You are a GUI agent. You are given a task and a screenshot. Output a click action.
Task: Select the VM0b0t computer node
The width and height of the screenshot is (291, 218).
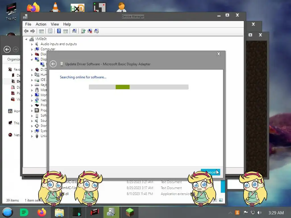point(41,39)
